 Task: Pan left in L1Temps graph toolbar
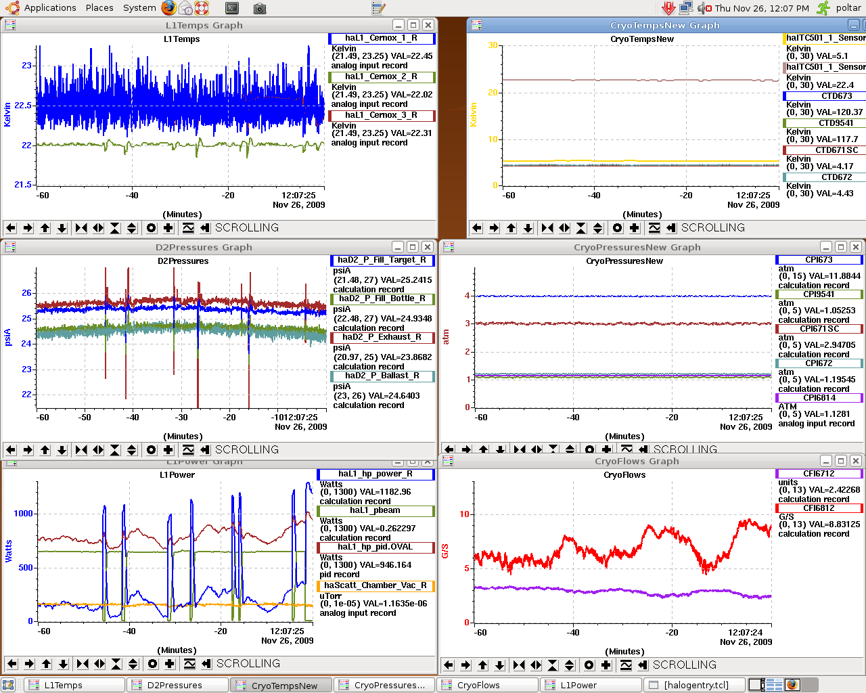(11, 228)
